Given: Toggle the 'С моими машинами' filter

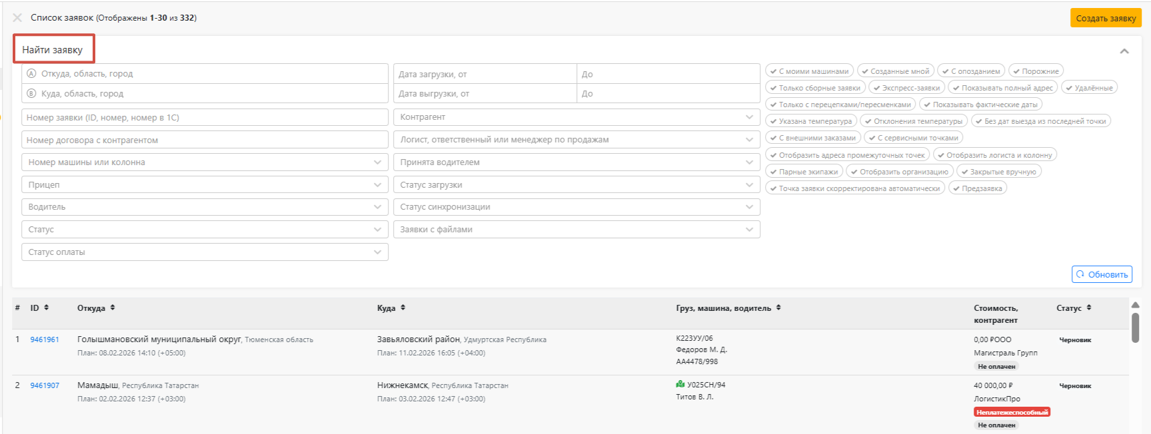Looking at the screenshot, I should (x=809, y=71).
